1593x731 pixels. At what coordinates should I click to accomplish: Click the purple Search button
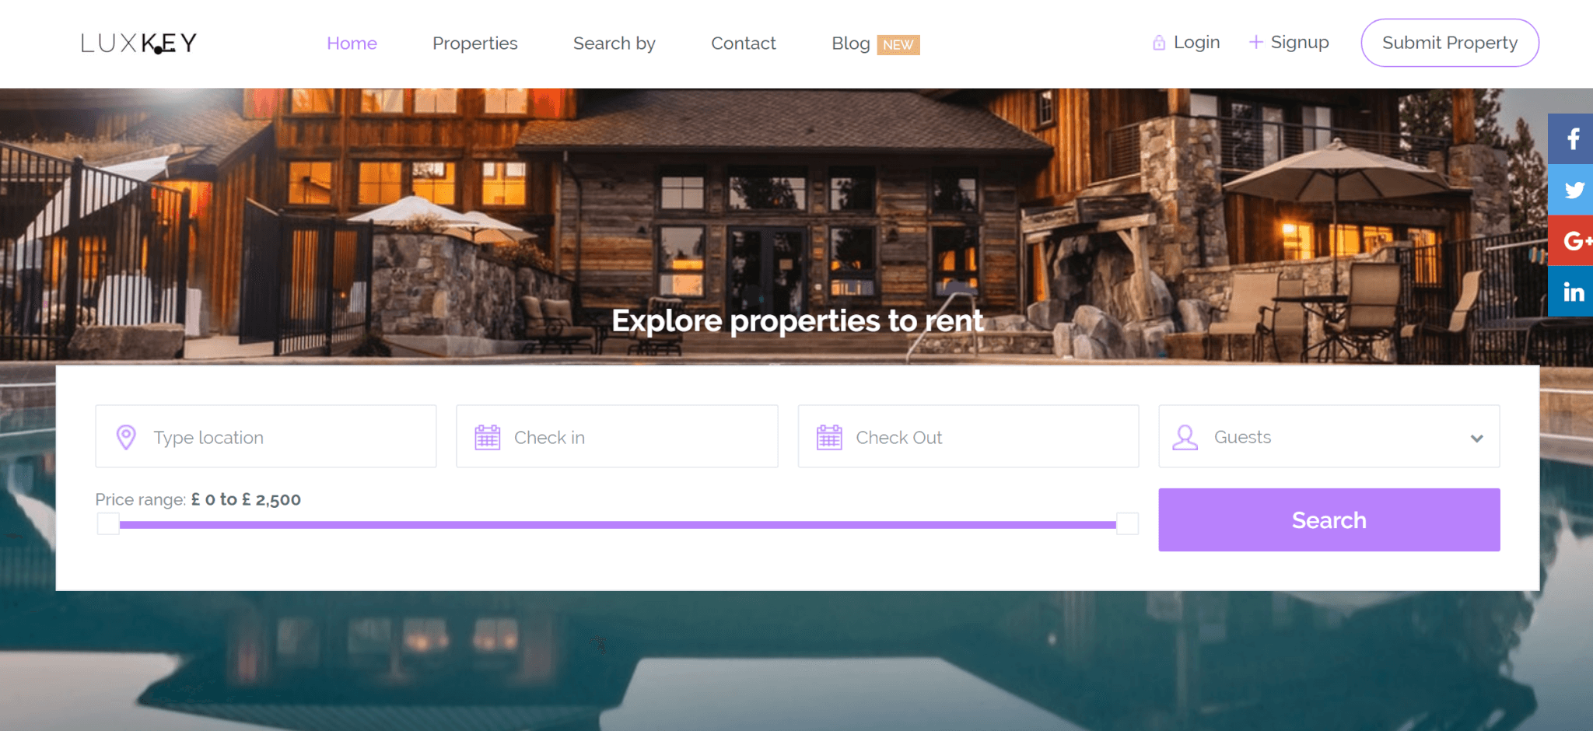click(x=1329, y=519)
